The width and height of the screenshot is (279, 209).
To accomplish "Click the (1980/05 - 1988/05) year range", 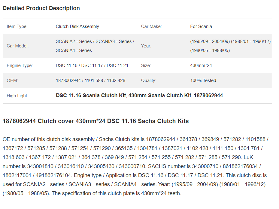I will pyautogui.click(x=210, y=50).
